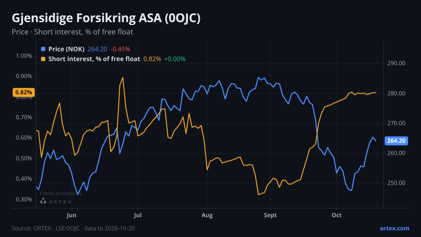Click the +0.00% short interest change value
Image resolution: width=421 pixels, height=237 pixels.
(x=175, y=59)
